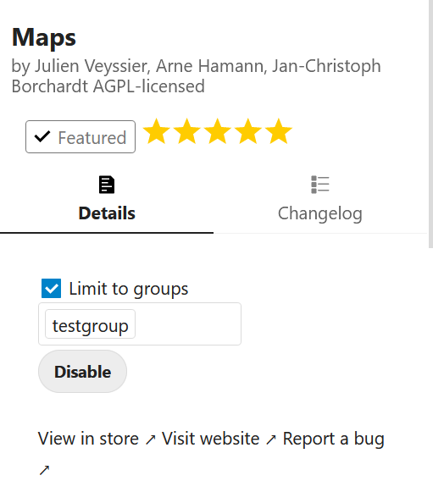Click the vertical scrollbar on the right edge
This screenshot has height=481, width=433.
click(x=430, y=123)
